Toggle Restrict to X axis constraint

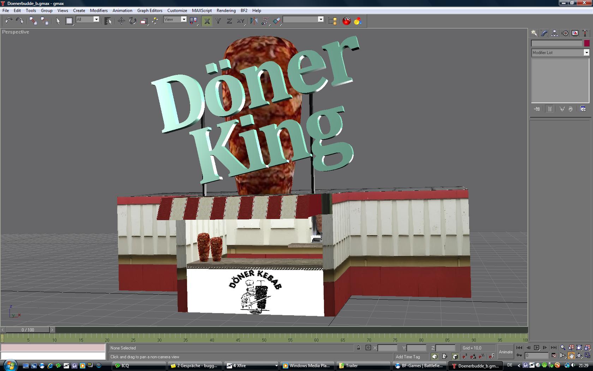tap(207, 21)
